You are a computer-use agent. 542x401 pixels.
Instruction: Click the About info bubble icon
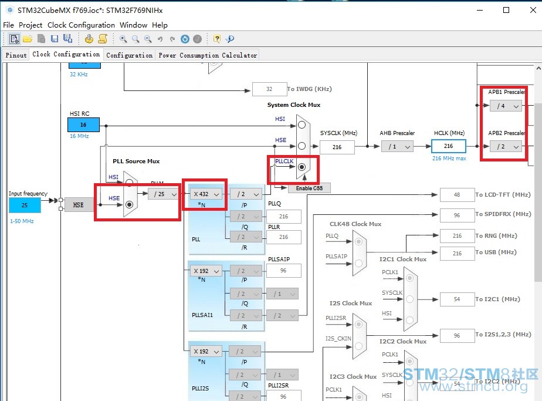230,39
